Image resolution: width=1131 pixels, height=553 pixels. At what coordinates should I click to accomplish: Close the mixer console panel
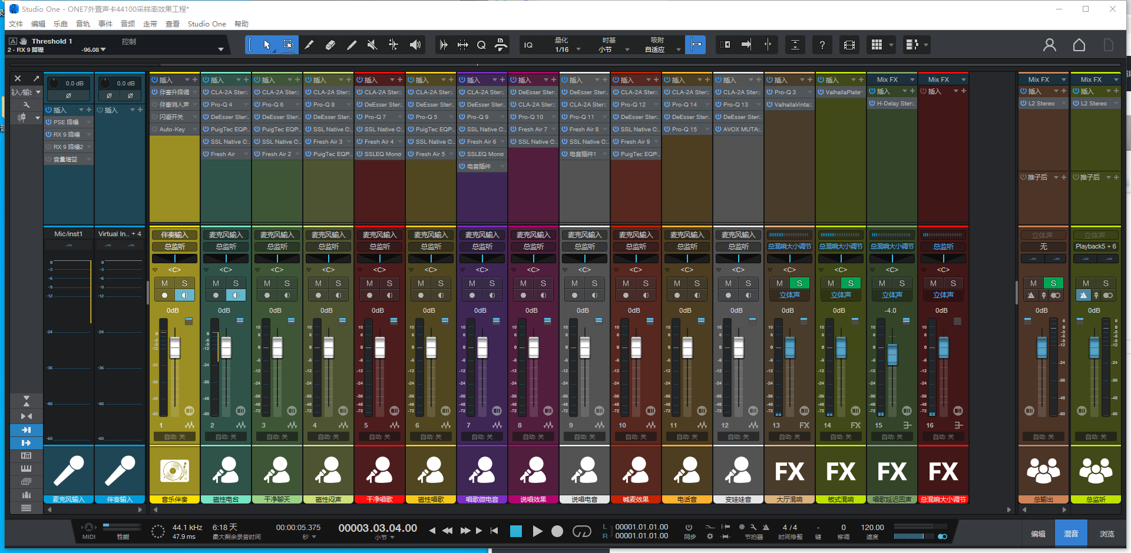click(x=18, y=78)
